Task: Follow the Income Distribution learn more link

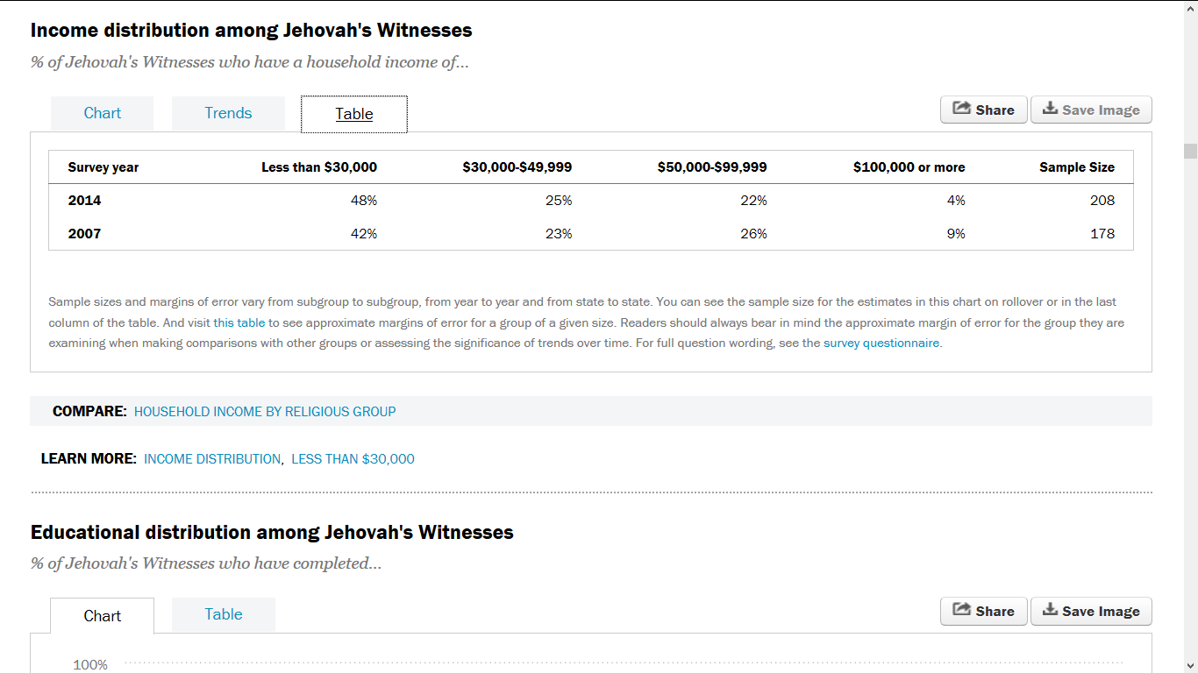Action: [212, 458]
